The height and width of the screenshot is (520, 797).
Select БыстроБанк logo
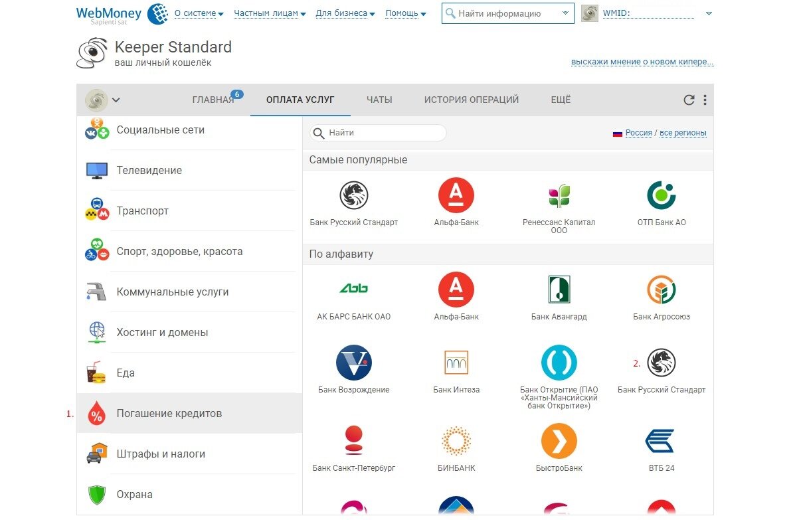point(559,441)
